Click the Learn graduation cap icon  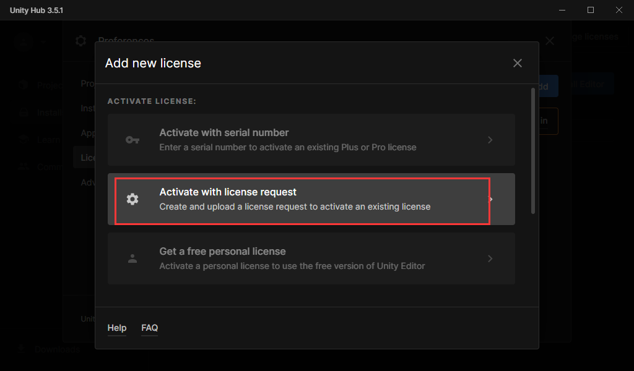point(24,140)
